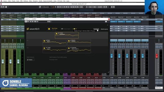Select the Vocals EQ curve thumbnail
The width and height of the screenshot is (164, 92).
(67, 35)
